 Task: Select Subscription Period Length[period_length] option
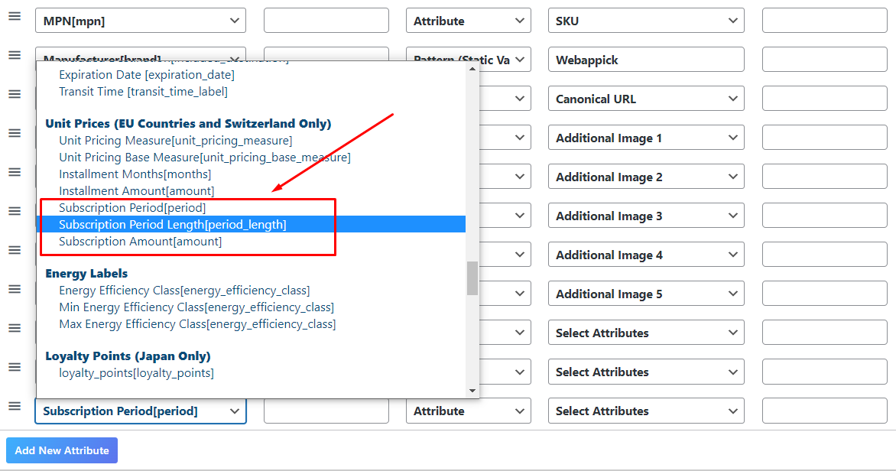click(173, 225)
